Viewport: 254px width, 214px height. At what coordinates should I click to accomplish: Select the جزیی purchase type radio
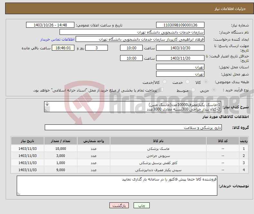[x=214, y=90]
